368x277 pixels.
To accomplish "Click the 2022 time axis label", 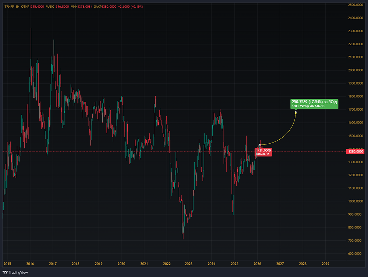I will click(167, 264).
